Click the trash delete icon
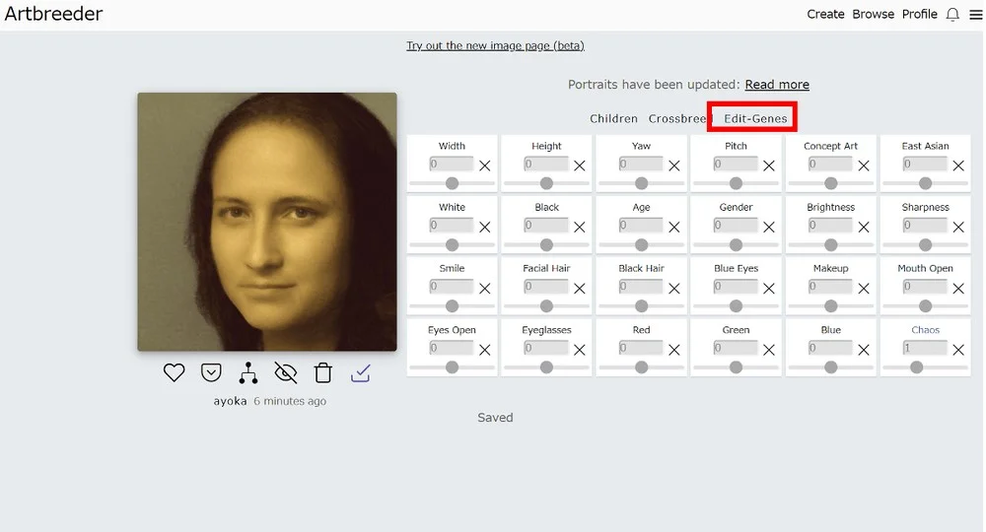This screenshot has width=986, height=532. pyautogui.click(x=323, y=372)
